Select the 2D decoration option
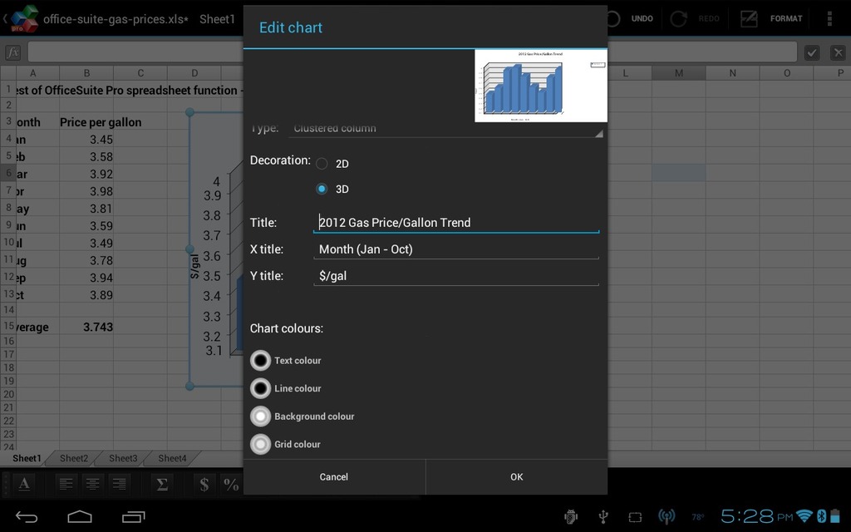851x532 pixels. 322,164
